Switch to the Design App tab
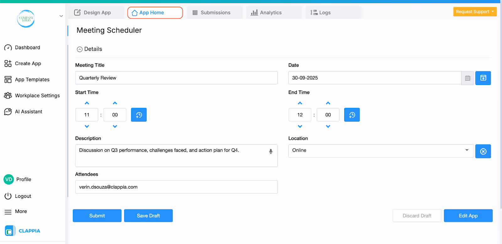The width and height of the screenshot is (502, 244). click(x=96, y=13)
